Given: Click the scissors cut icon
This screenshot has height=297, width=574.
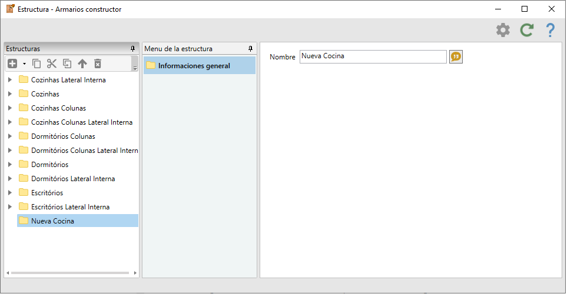Looking at the screenshot, I should click(52, 64).
